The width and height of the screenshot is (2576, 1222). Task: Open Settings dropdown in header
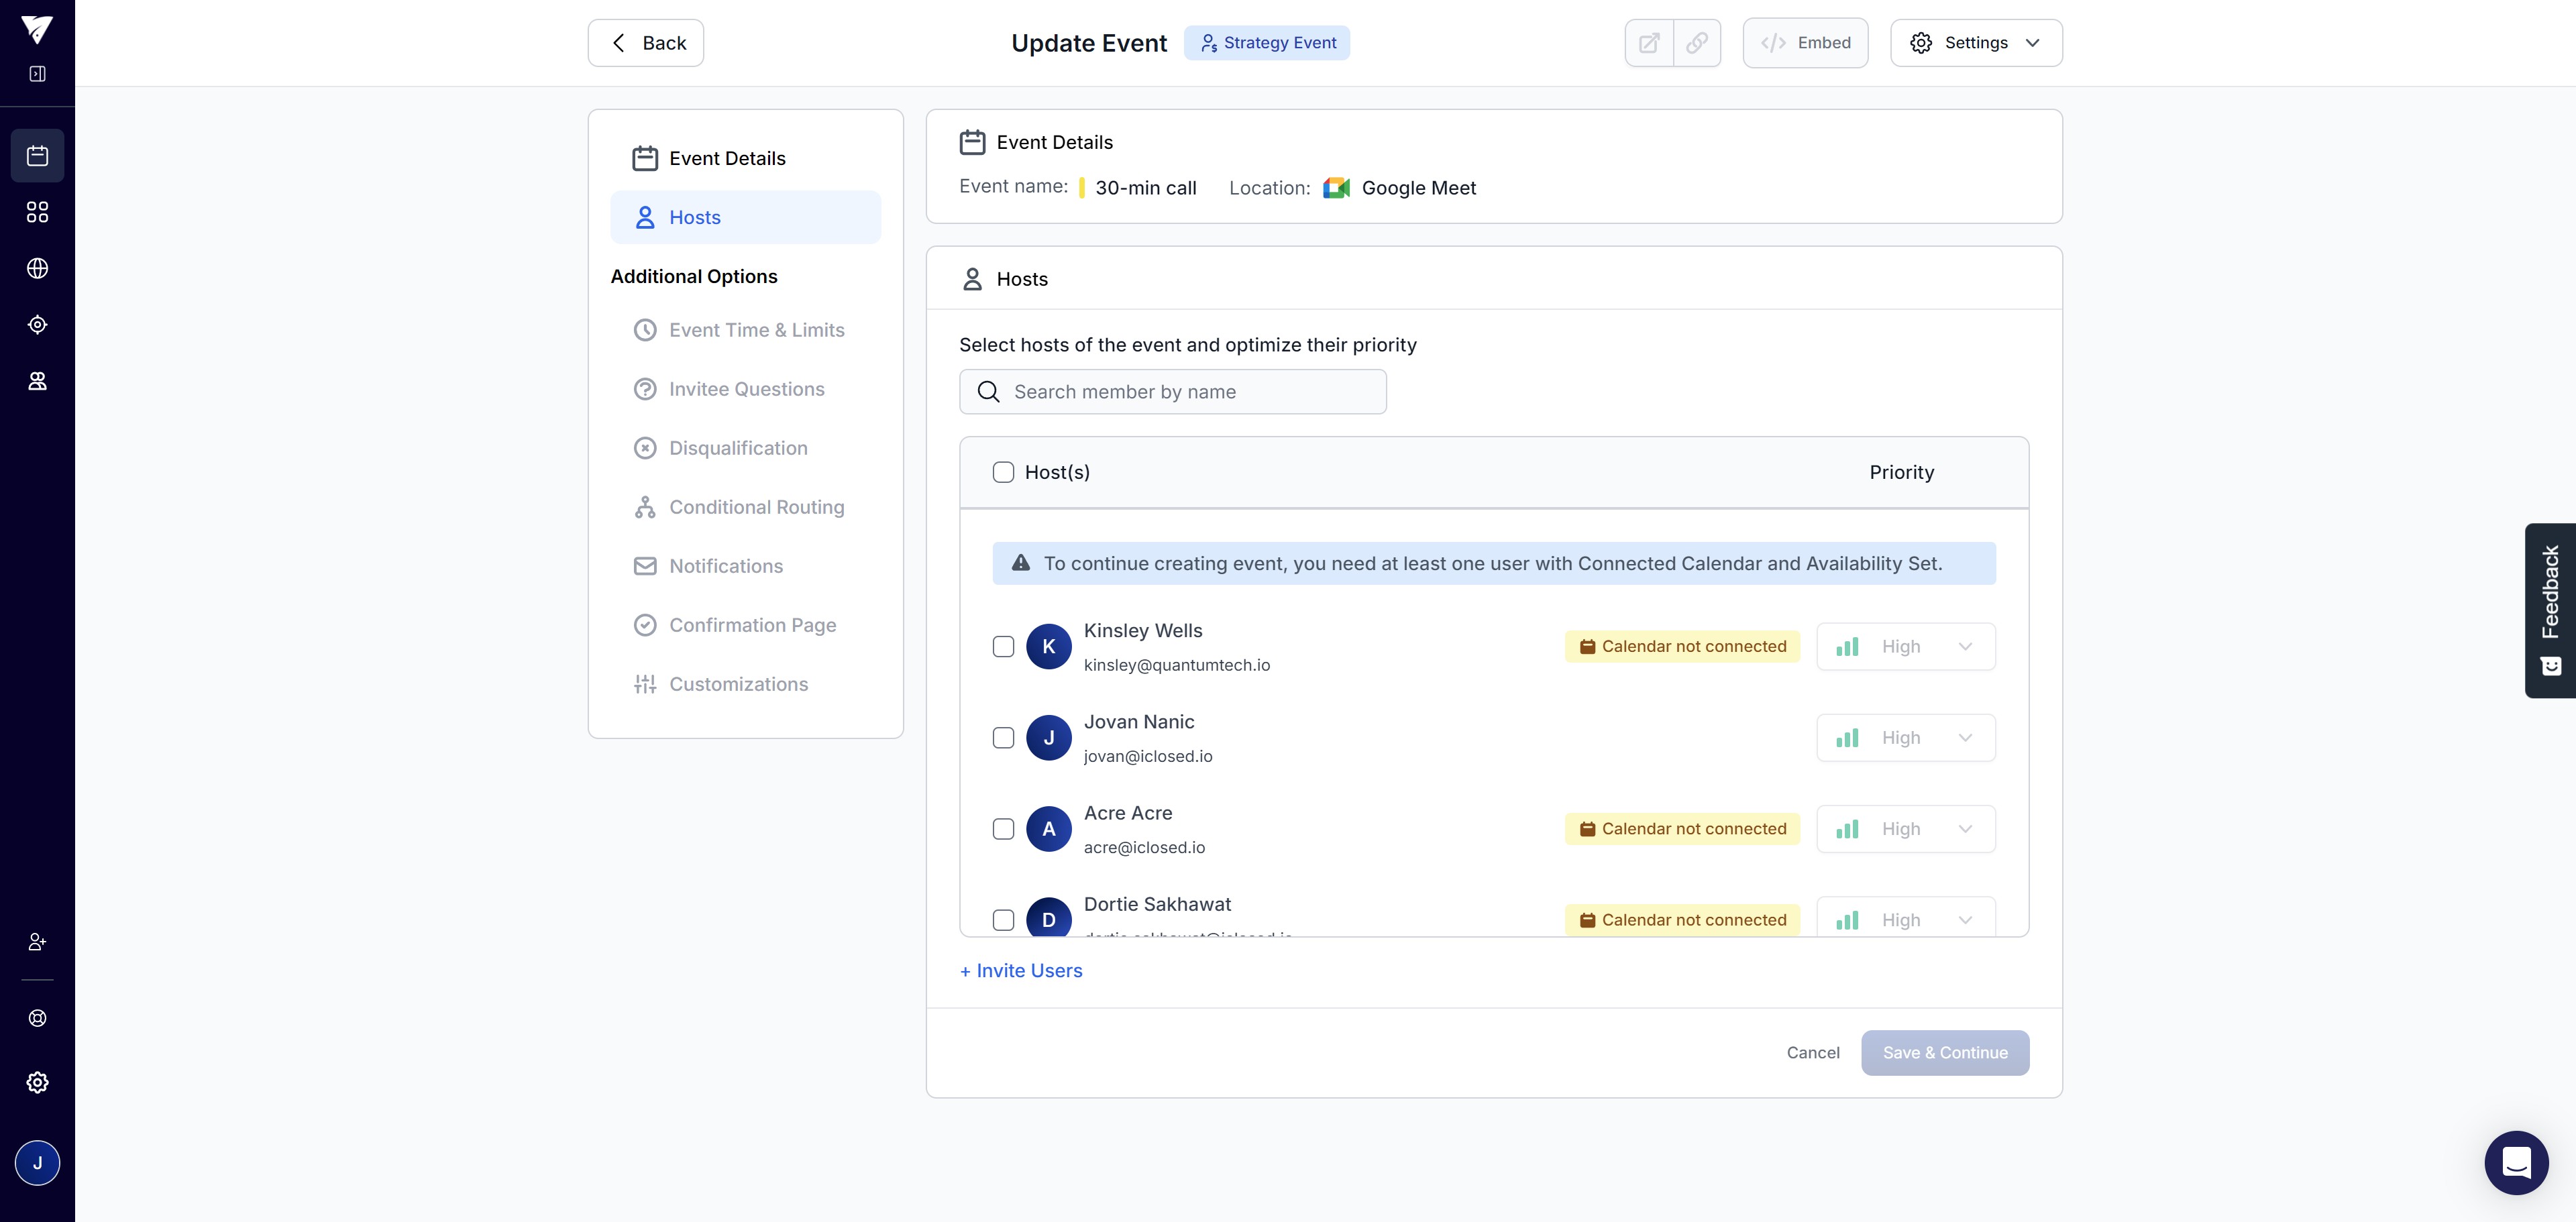[x=1975, y=43]
